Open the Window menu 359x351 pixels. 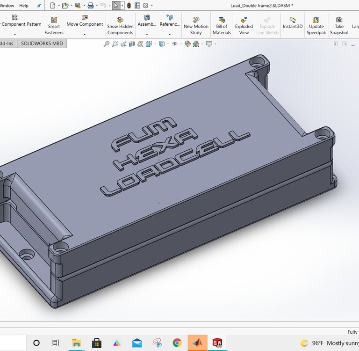(x=7, y=6)
